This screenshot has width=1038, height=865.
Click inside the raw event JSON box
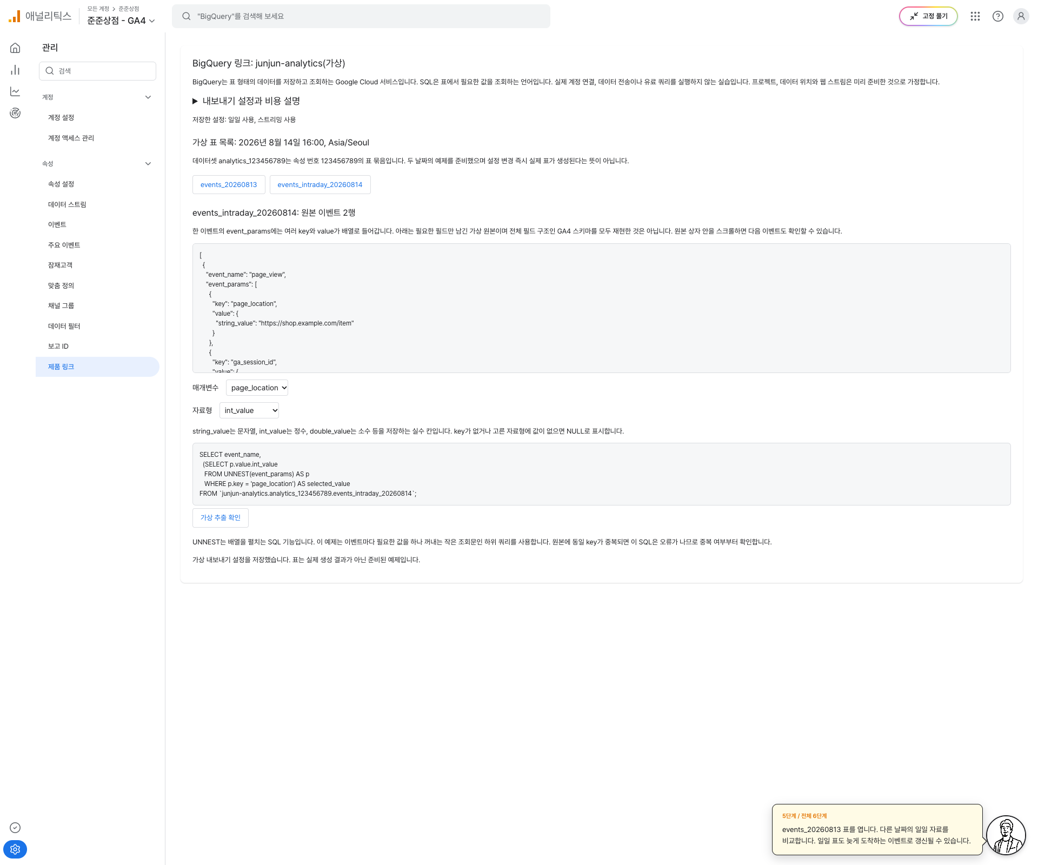coord(601,308)
